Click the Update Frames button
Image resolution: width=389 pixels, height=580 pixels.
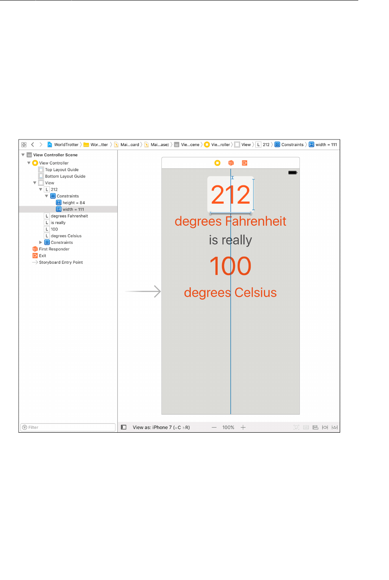click(x=296, y=427)
